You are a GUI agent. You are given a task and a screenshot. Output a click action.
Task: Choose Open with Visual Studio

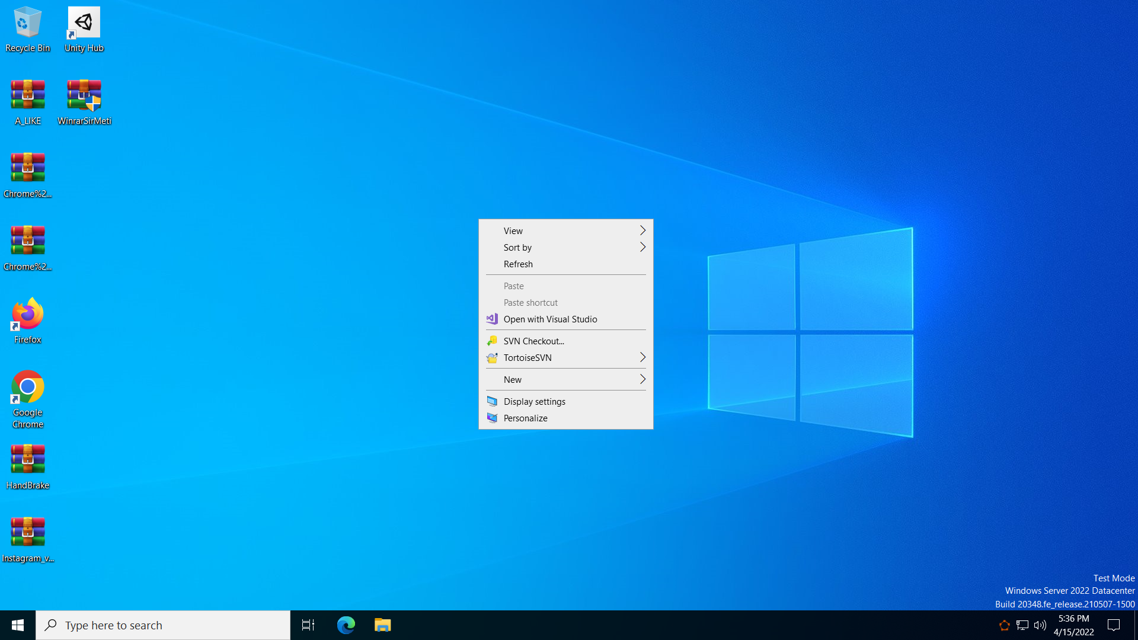coord(550,319)
